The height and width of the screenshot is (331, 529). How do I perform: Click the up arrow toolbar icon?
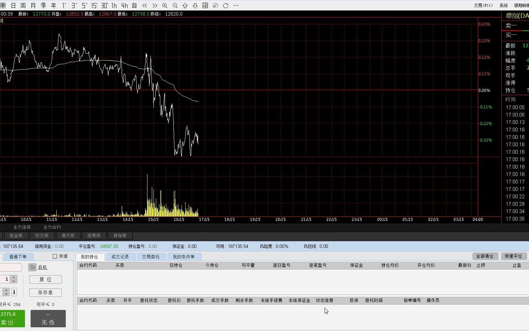(x=185, y=5)
